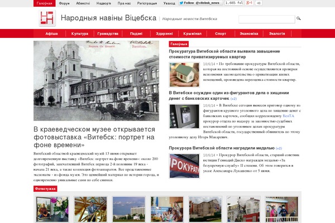Click the Google plus count of 48
This screenshot has width=335, height=223.
point(259,3)
